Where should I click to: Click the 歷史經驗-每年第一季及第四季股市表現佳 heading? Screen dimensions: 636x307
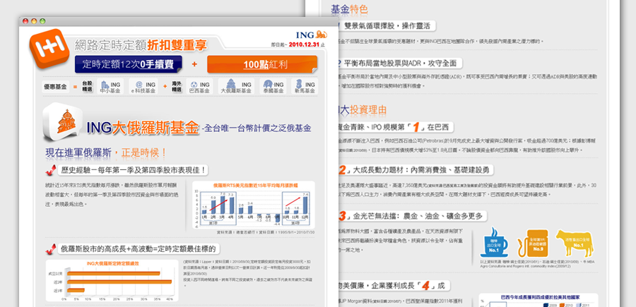click(133, 171)
